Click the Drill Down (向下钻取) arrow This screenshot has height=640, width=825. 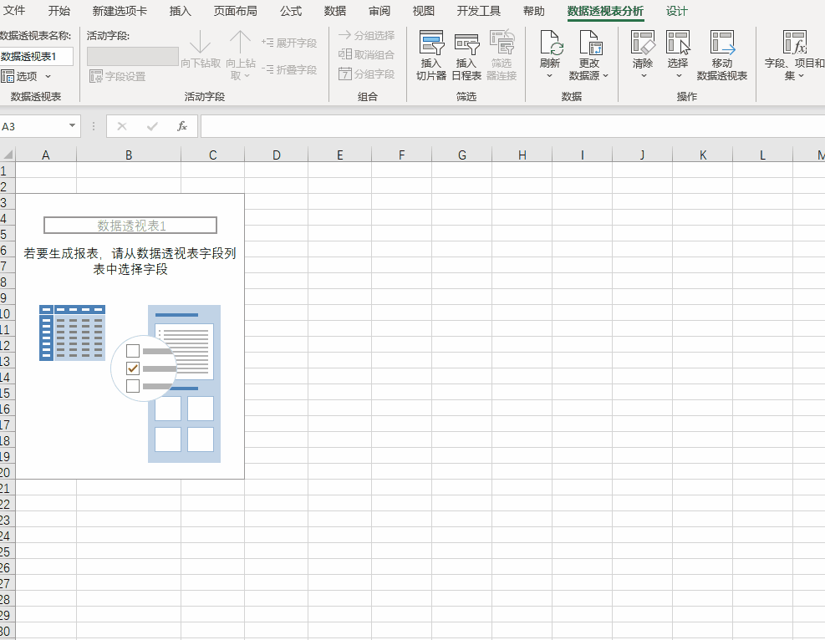pyautogui.click(x=200, y=42)
